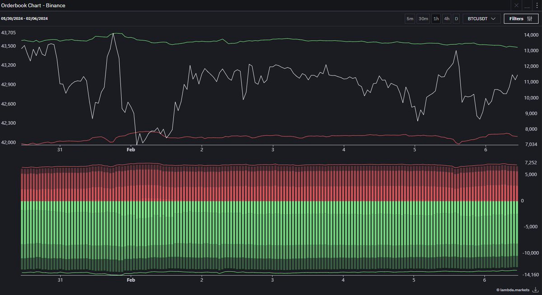542x295 pixels.
Task: Click the 43,500 price axis label
Action: click(9, 46)
